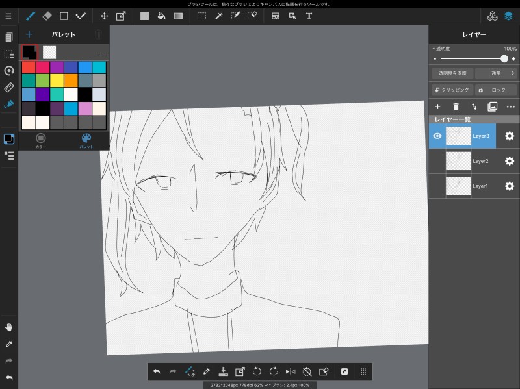Click save icon in bottom toolbar

223,371
